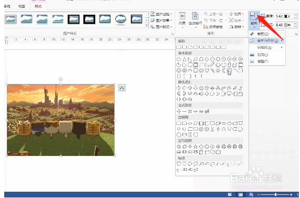300x198 pixels.
Task: Click the zoom slider handle
Action: click(275, 194)
